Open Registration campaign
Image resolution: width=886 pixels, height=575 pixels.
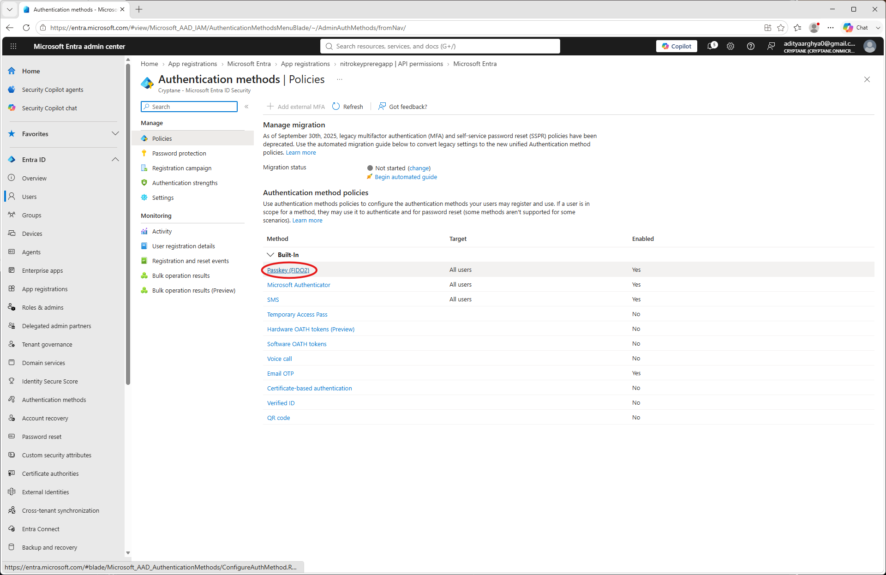182,168
